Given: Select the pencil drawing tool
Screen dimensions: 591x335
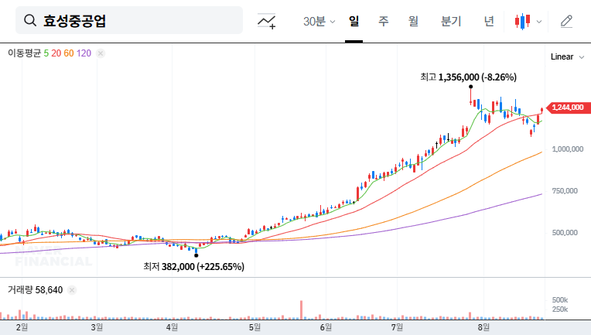Looking at the screenshot, I should (566, 22).
